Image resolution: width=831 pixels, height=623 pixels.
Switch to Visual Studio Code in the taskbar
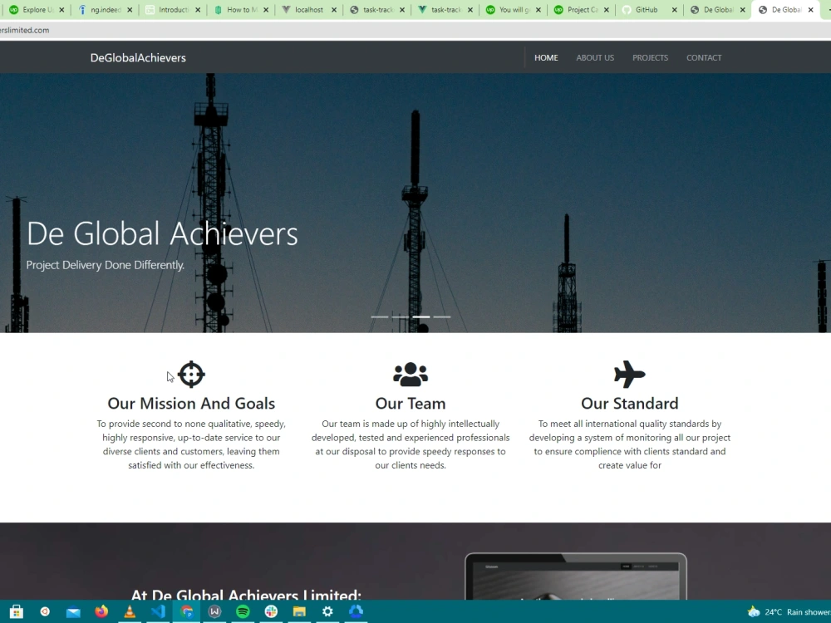[x=158, y=611]
